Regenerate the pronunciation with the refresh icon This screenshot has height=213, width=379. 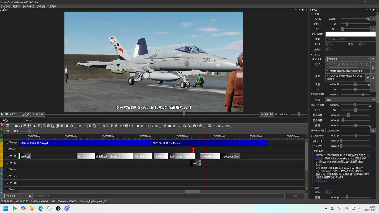point(373,77)
